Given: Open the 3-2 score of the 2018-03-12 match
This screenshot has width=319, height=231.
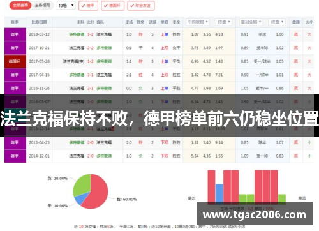Looking at the screenshot, I should click(91, 34).
